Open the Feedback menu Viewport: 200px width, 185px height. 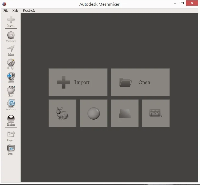click(29, 11)
